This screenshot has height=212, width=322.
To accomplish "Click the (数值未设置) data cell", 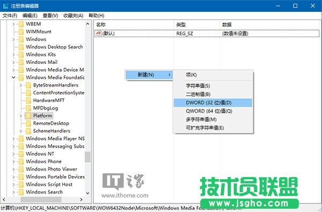I will (235, 33).
